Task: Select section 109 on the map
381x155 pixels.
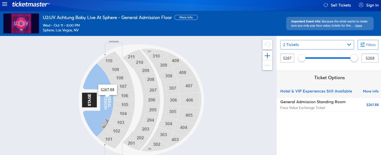Action: [x=115, y=69]
